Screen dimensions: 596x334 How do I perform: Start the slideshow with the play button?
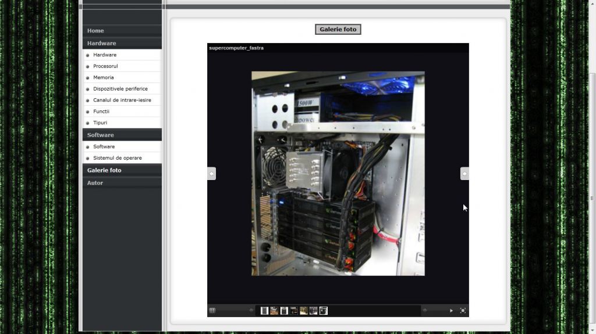[x=451, y=311]
